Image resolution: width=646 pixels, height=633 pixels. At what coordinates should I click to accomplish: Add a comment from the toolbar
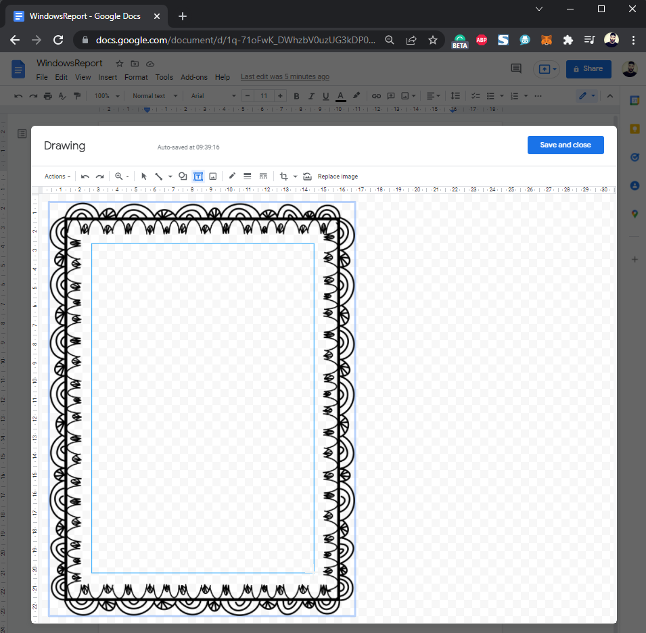390,96
